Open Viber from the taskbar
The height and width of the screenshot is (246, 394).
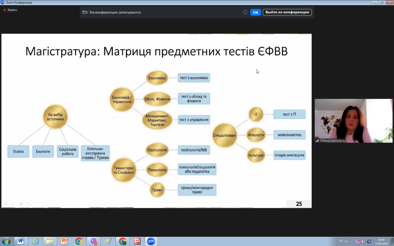(93, 241)
